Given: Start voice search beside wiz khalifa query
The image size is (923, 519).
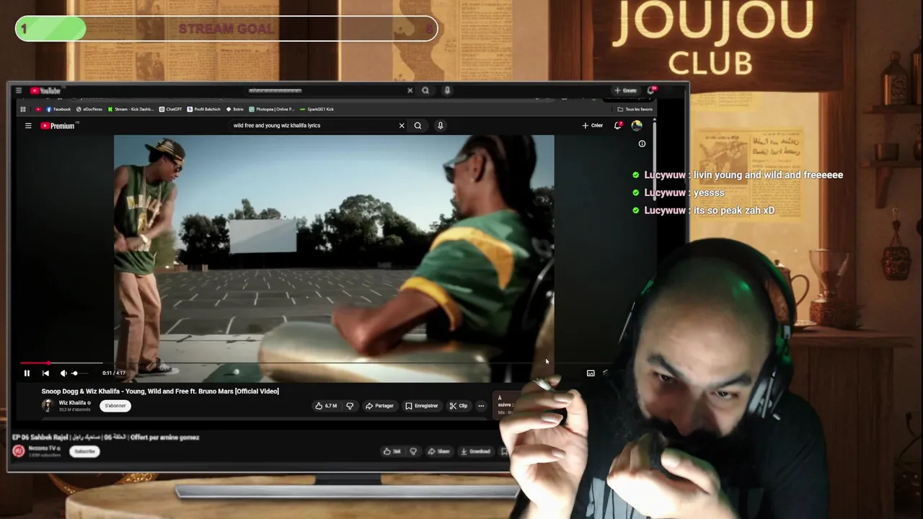Looking at the screenshot, I should pyautogui.click(x=440, y=125).
